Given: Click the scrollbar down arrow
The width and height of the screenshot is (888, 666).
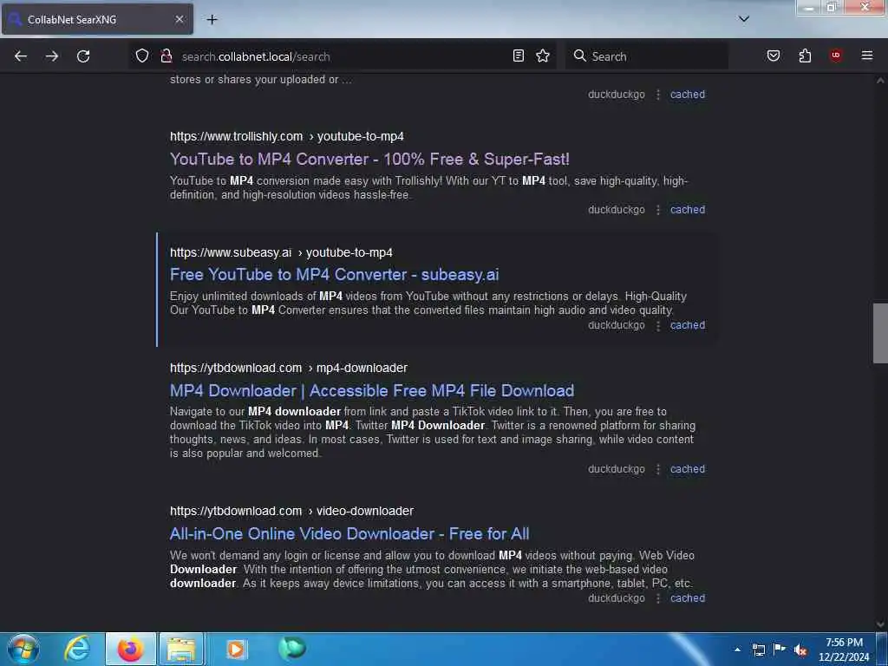Looking at the screenshot, I should 880,624.
